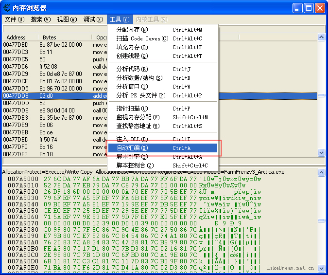Select 填充内存 menu entry

pos(163,47)
